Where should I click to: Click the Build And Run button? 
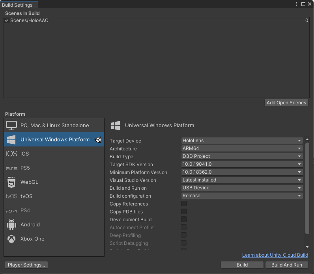tap(286, 265)
